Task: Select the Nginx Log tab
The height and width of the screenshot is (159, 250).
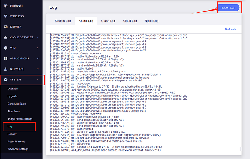Action: click(151, 21)
